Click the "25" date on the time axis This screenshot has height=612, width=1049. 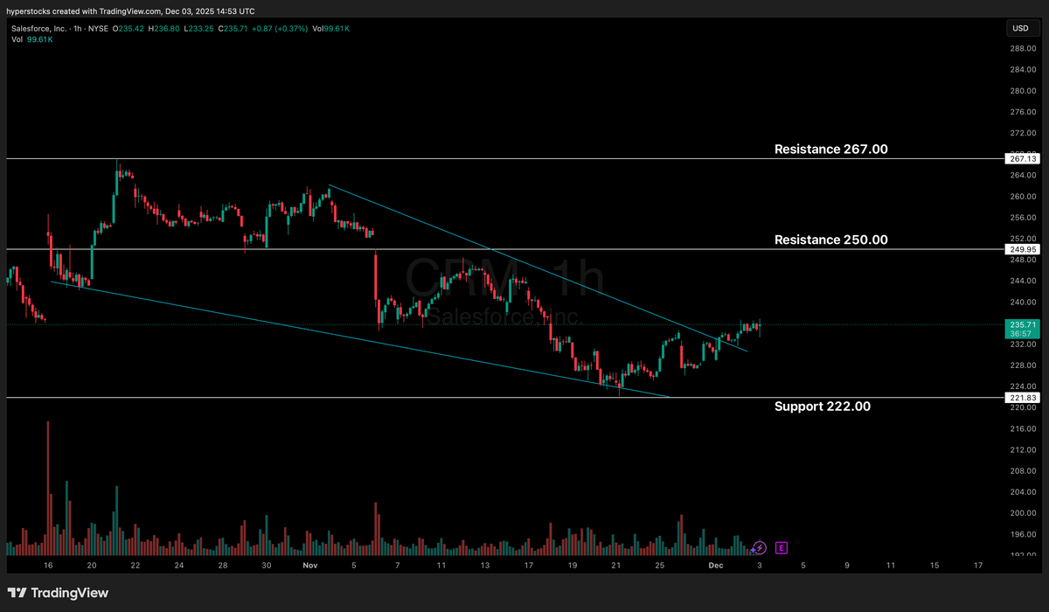pyautogui.click(x=660, y=566)
